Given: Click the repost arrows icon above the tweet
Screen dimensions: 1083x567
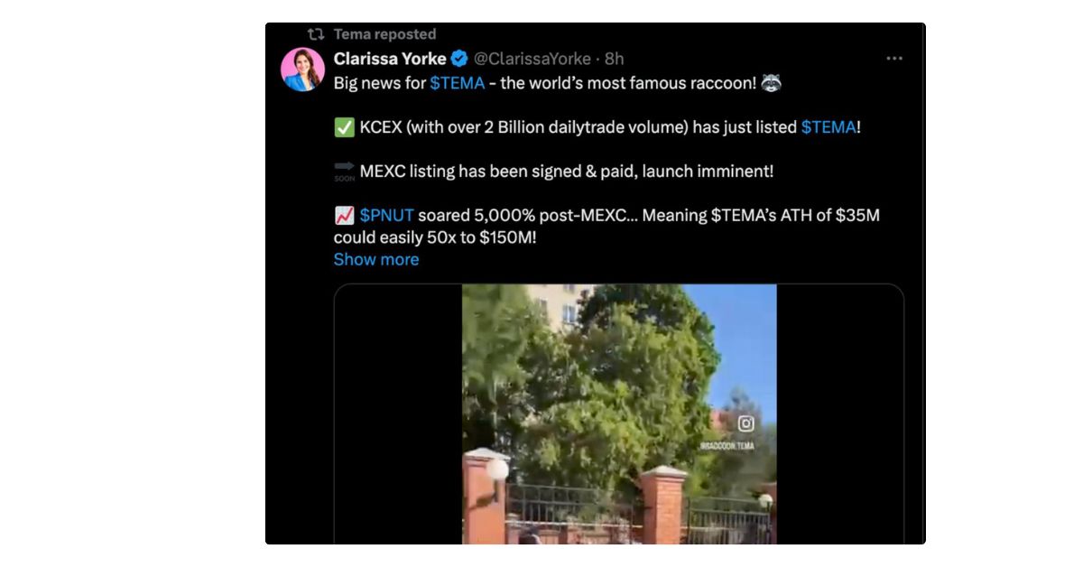Looking at the screenshot, I should pyautogui.click(x=315, y=34).
